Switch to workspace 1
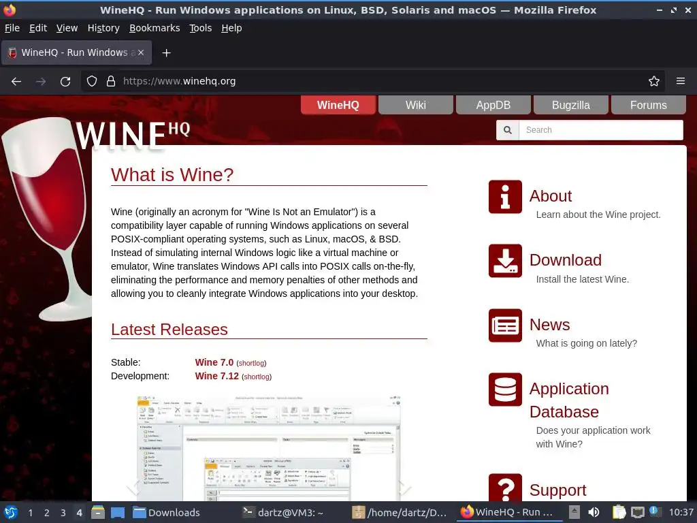The height and width of the screenshot is (523, 697). tap(30, 512)
